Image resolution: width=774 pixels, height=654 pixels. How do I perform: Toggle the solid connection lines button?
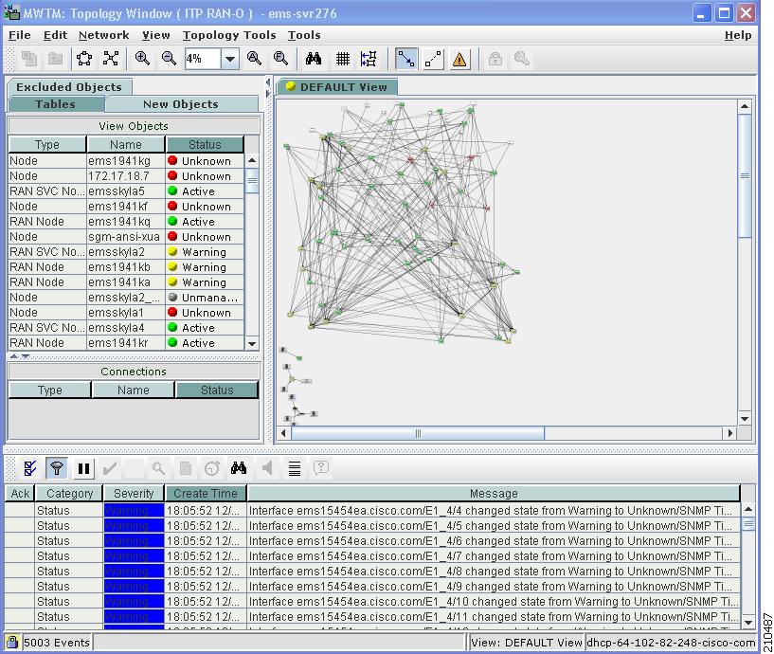coord(406,60)
